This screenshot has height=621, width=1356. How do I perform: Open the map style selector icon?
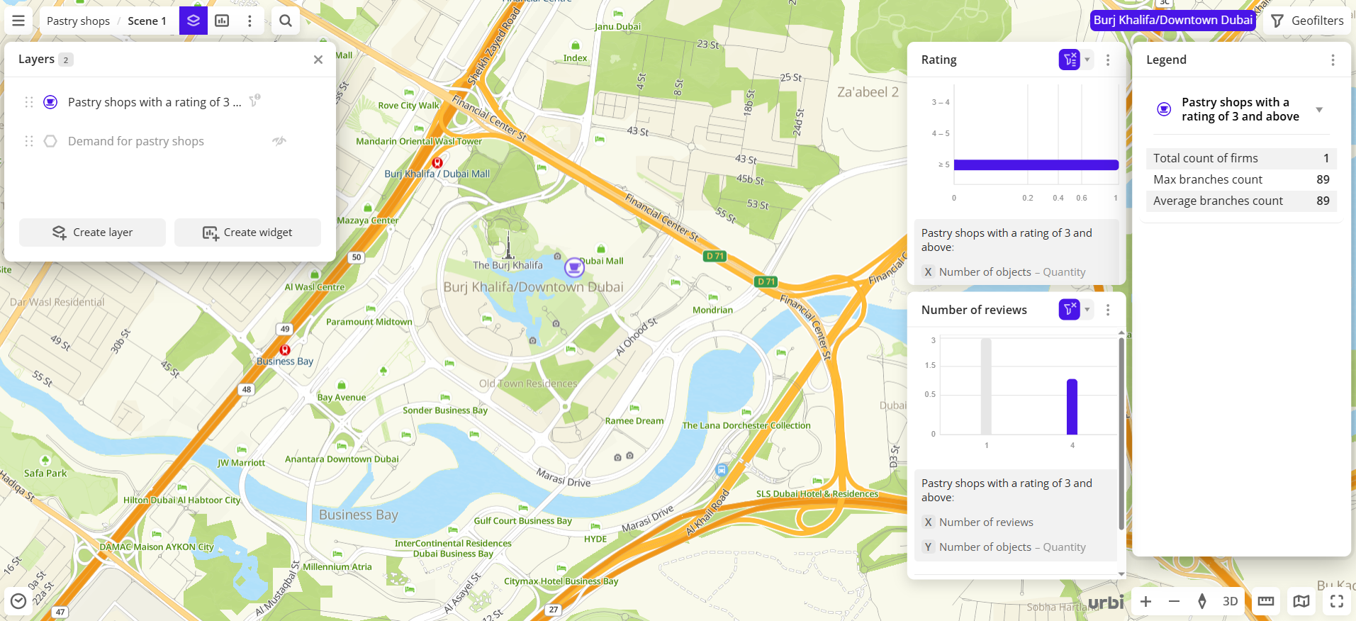pos(1301,601)
